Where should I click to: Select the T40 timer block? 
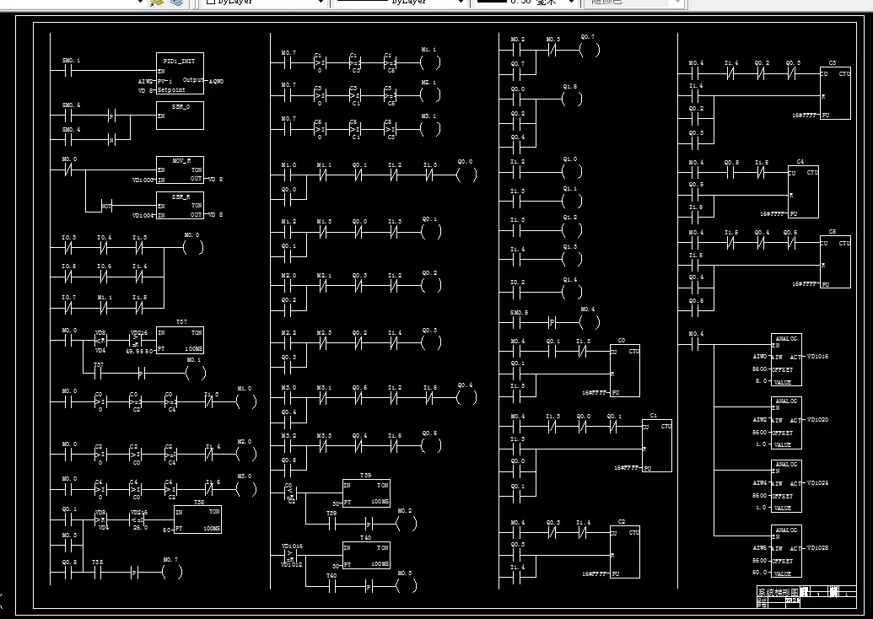(x=366, y=556)
